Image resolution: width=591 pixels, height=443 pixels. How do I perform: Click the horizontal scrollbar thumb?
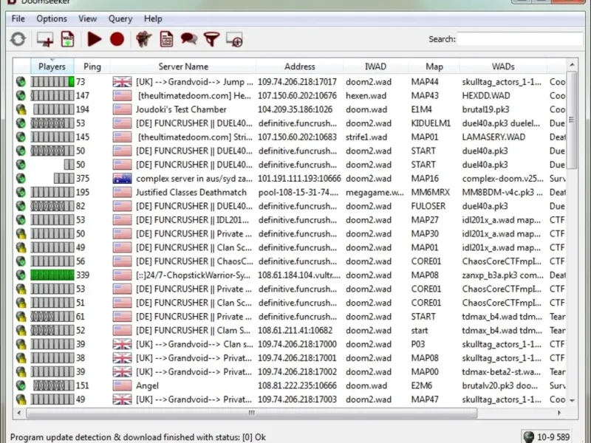click(x=252, y=413)
